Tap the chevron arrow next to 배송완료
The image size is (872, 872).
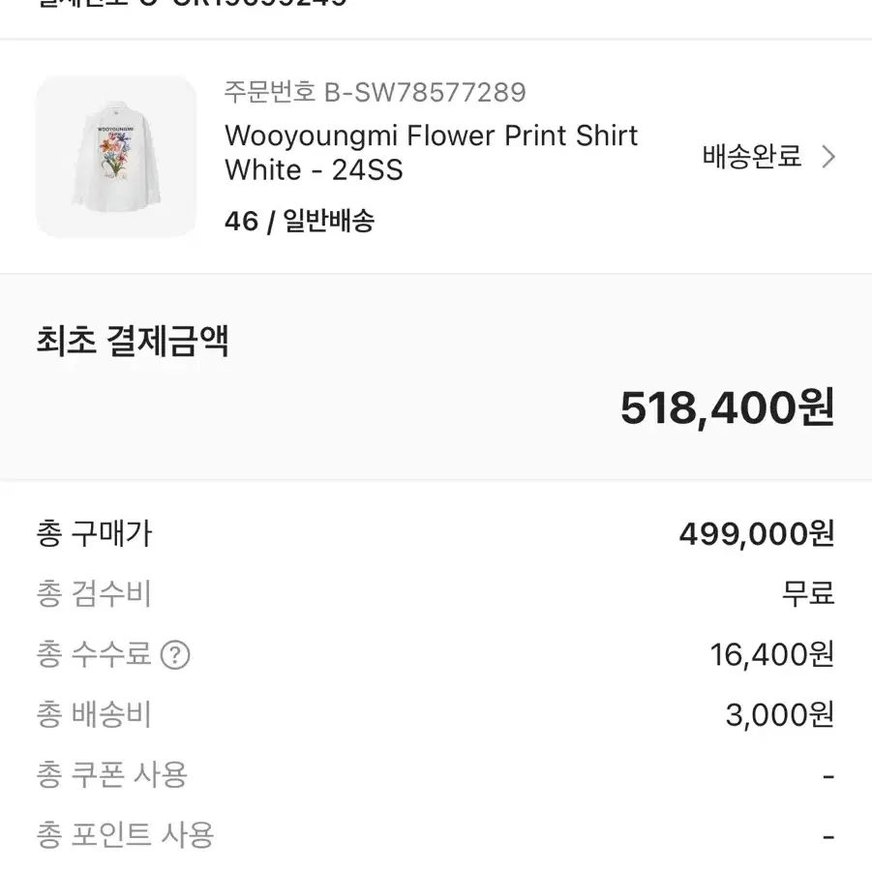tap(828, 157)
